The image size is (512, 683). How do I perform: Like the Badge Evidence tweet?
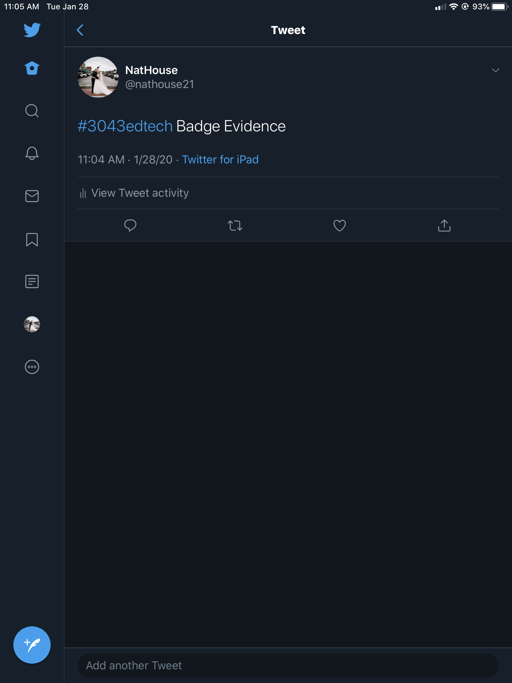pos(340,225)
